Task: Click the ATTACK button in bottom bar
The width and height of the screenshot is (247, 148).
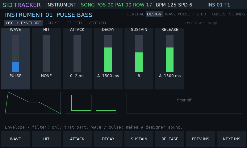Action: (77, 139)
